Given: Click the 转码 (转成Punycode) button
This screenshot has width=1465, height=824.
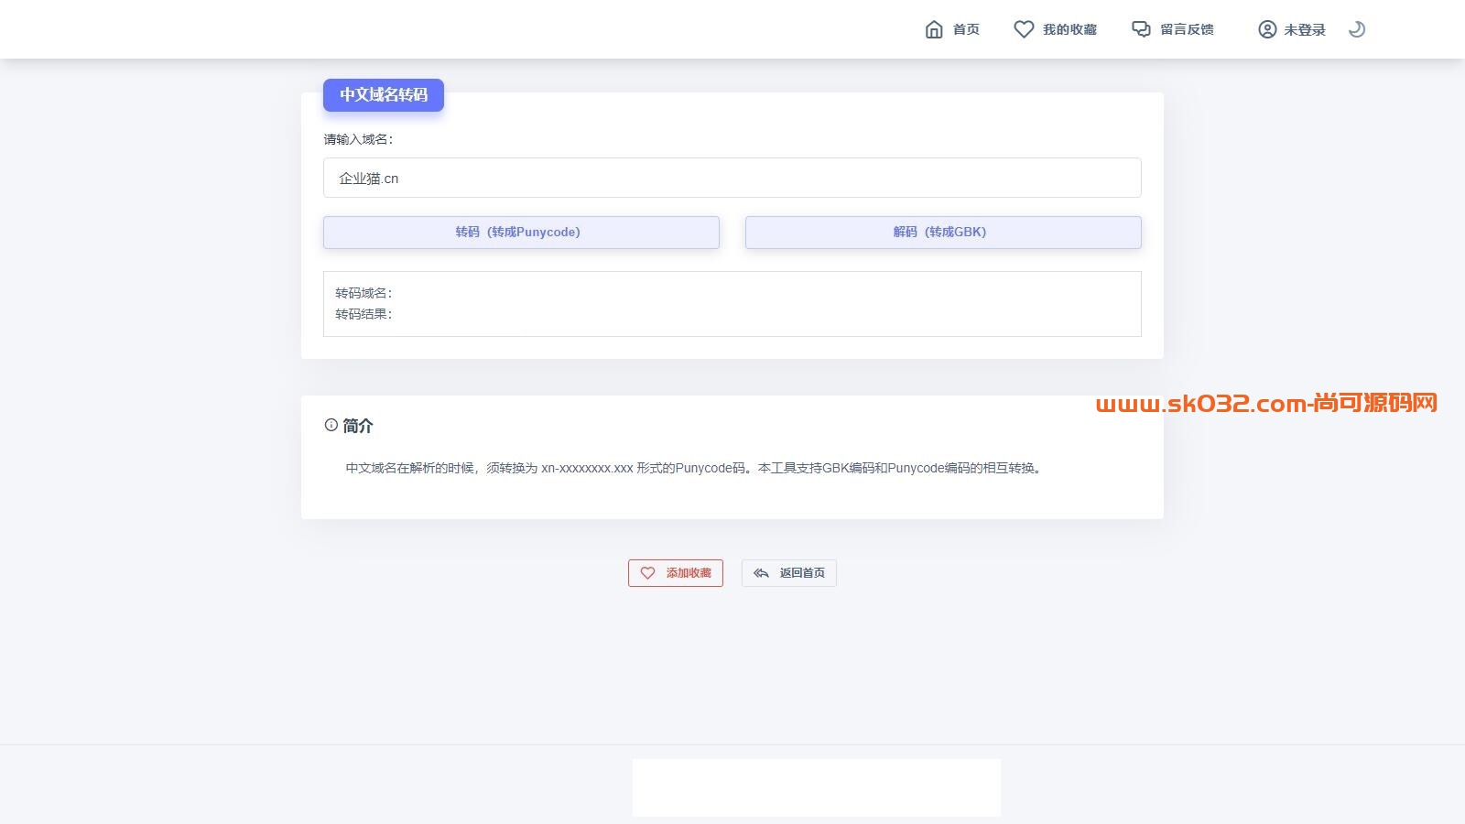Looking at the screenshot, I should (521, 232).
